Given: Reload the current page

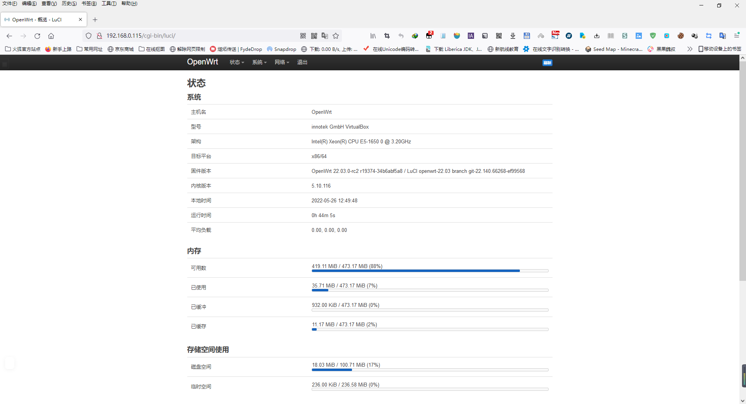Looking at the screenshot, I should (x=37, y=36).
